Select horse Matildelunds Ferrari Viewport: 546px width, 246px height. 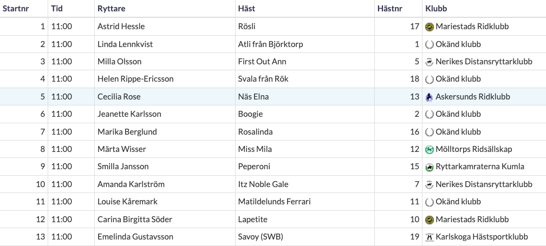tap(275, 202)
